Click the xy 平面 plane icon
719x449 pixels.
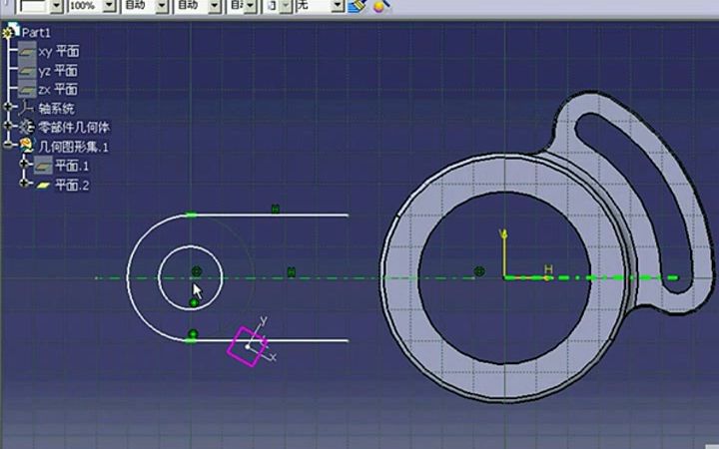coord(27,51)
